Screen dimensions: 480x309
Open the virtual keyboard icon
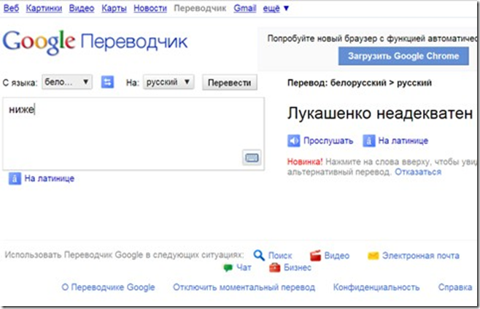click(x=252, y=157)
